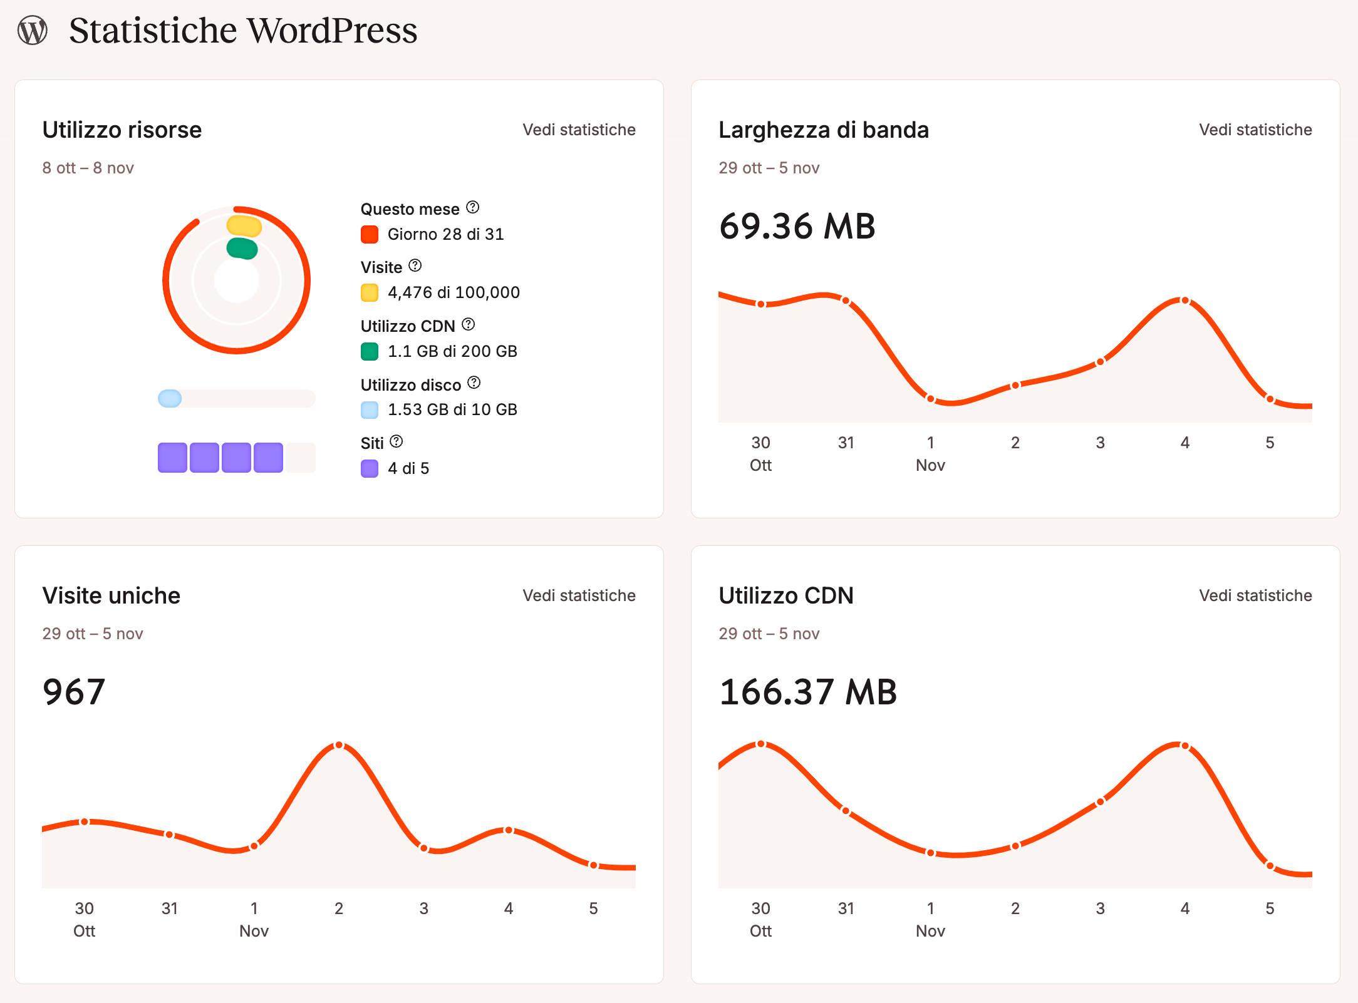Screen dimensions: 1358x1003
Task: Open Vedi statistiche for Larghezza di banda
Action: (1255, 130)
